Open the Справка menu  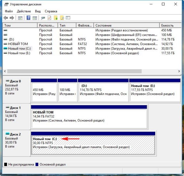[51, 11]
